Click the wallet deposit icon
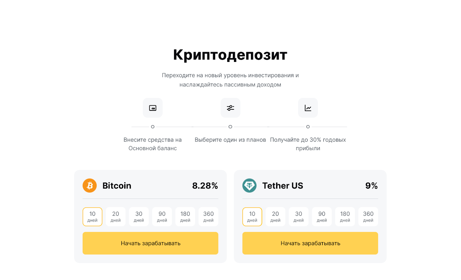The width and height of the screenshot is (461, 280). [x=153, y=108]
